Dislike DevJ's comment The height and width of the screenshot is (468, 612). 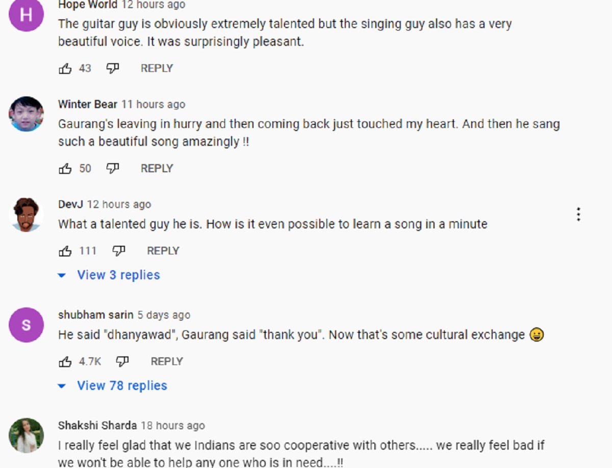[x=118, y=251]
